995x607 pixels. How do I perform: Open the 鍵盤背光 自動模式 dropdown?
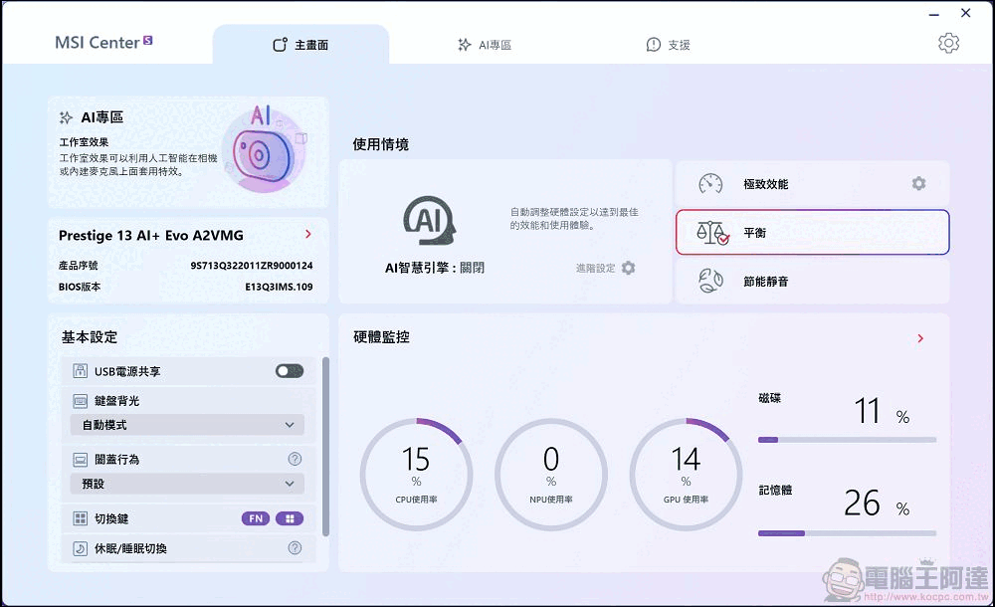coord(187,425)
